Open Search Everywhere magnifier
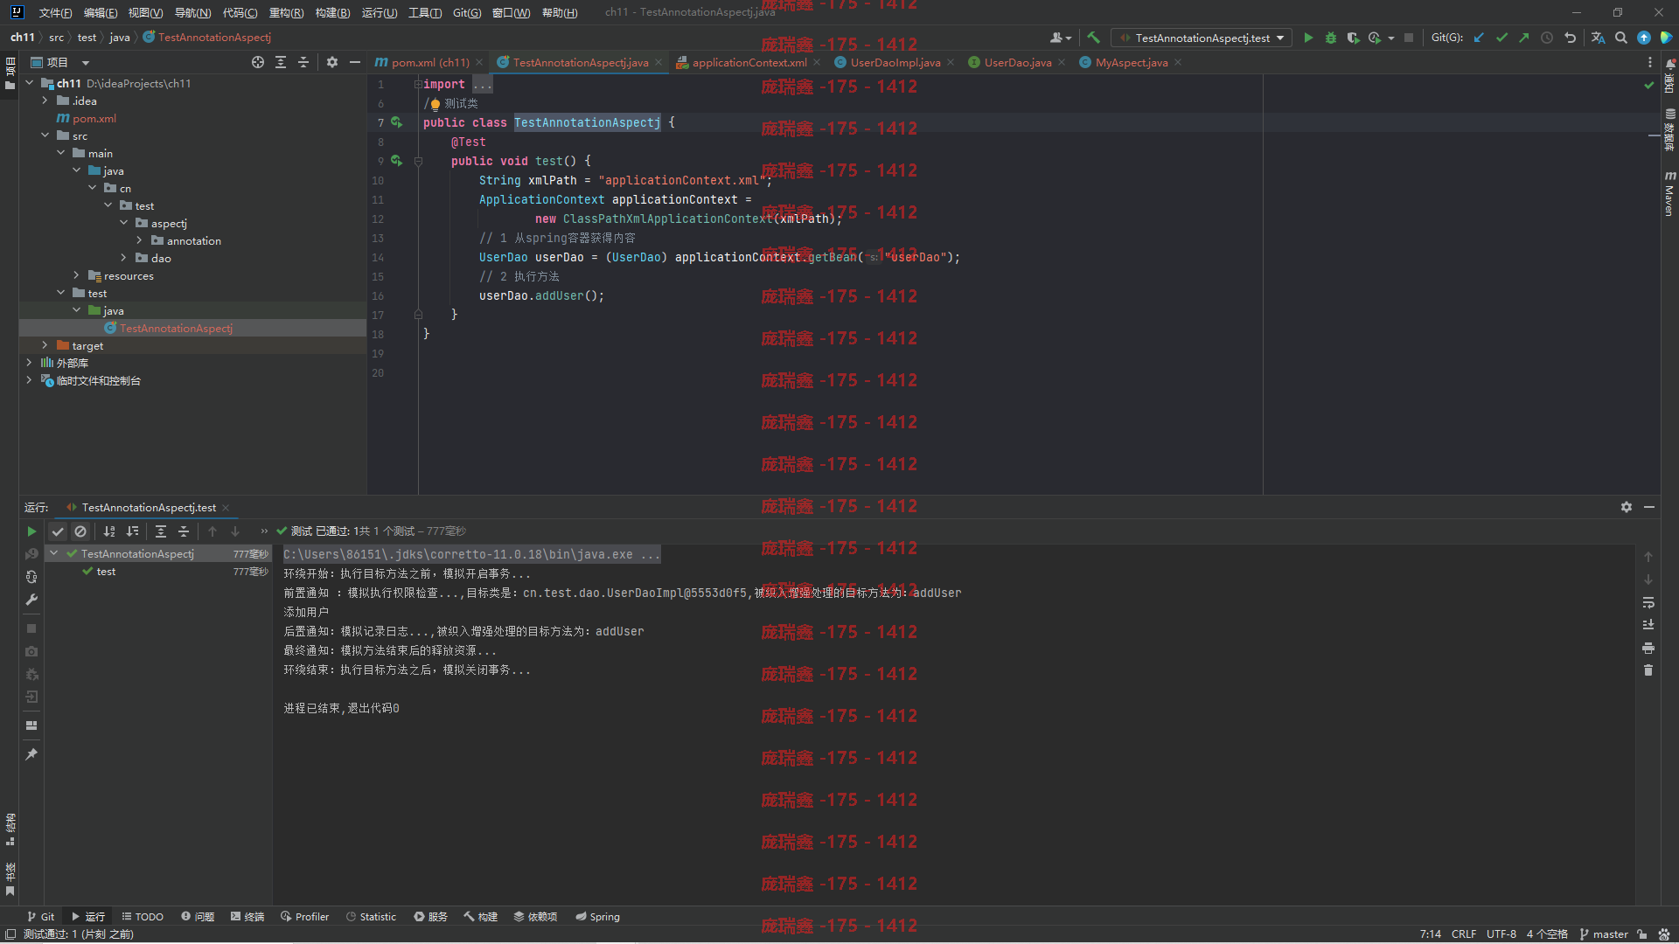Viewport: 1679px width, 944px height. (1621, 38)
